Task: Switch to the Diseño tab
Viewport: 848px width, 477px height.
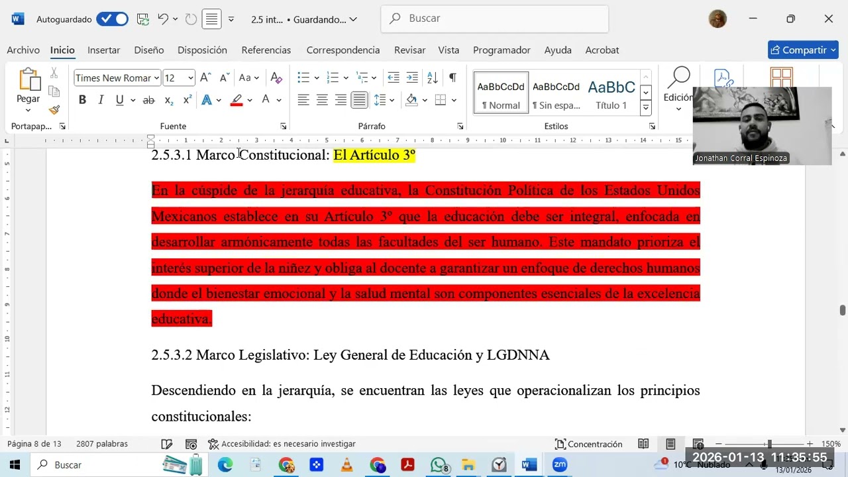Action: coord(149,50)
